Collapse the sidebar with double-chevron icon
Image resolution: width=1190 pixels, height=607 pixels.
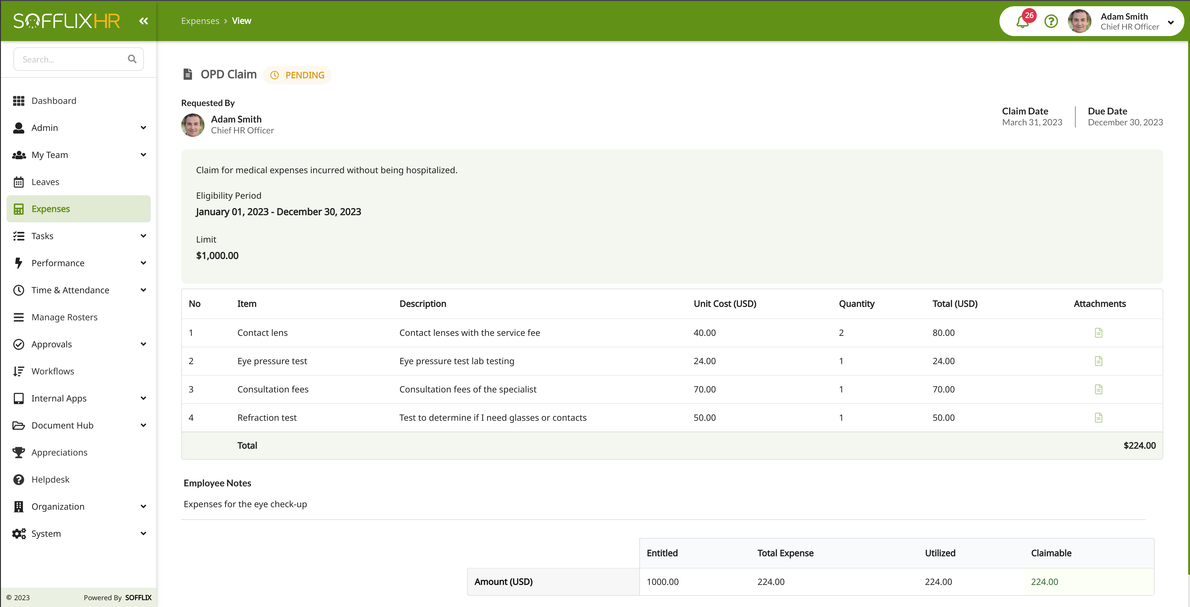(x=144, y=21)
